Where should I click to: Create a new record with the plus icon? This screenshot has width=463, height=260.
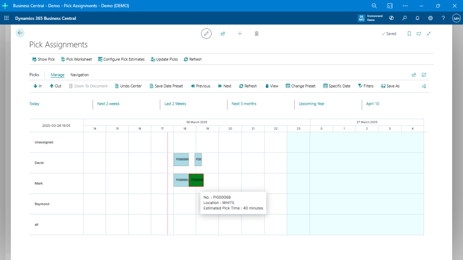point(240,33)
